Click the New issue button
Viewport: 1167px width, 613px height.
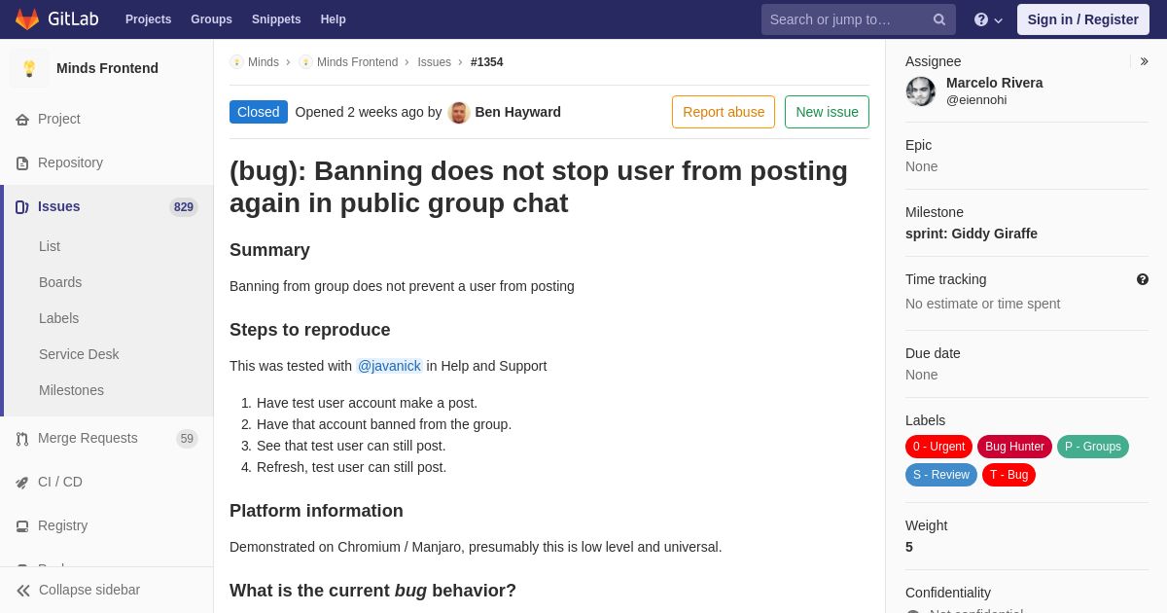pyautogui.click(x=827, y=112)
